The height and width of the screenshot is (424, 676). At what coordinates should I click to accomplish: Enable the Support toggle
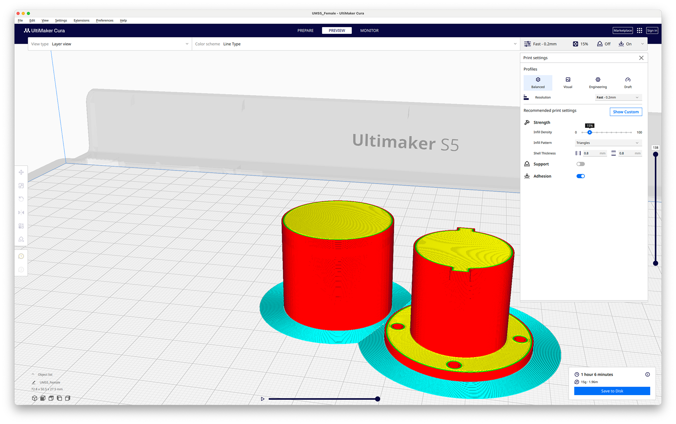click(581, 164)
